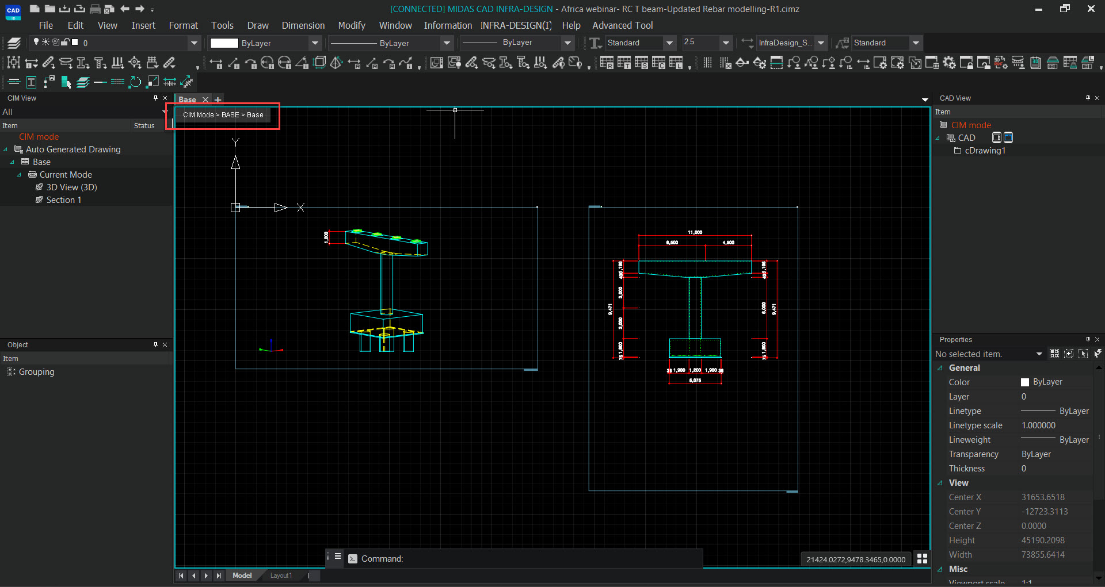
Task: Collapse the View properties section
Action: pyautogui.click(x=940, y=483)
